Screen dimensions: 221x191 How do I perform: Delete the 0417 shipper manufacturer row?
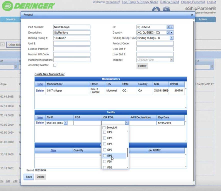point(40,90)
